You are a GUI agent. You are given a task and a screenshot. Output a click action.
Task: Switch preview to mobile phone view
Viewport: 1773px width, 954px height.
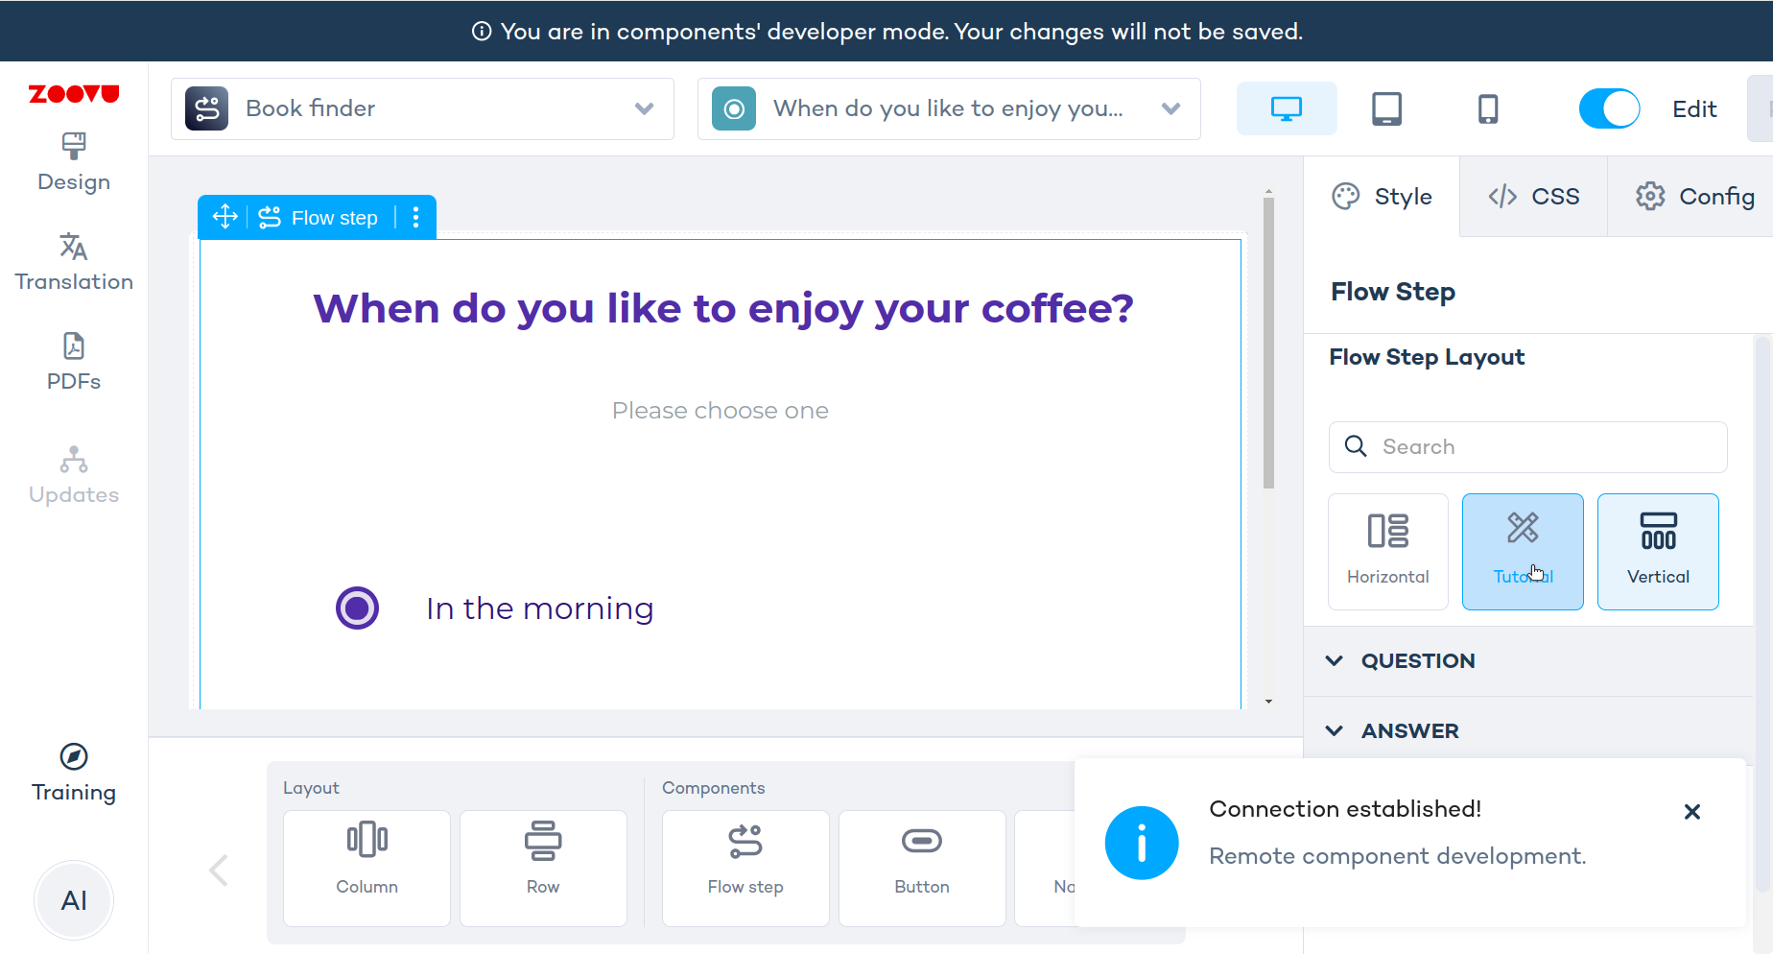pyautogui.click(x=1487, y=108)
